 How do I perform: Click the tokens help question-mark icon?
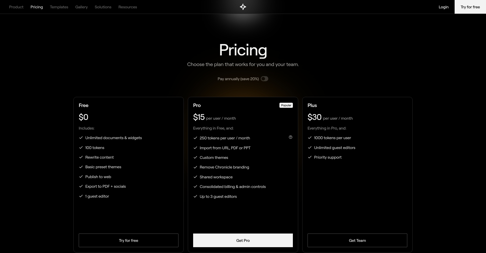291,137
